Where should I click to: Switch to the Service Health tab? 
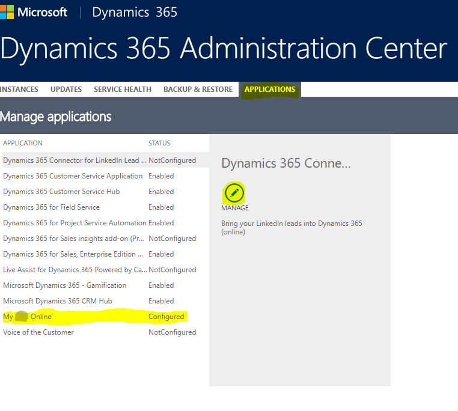pyautogui.click(x=123, y=89)
